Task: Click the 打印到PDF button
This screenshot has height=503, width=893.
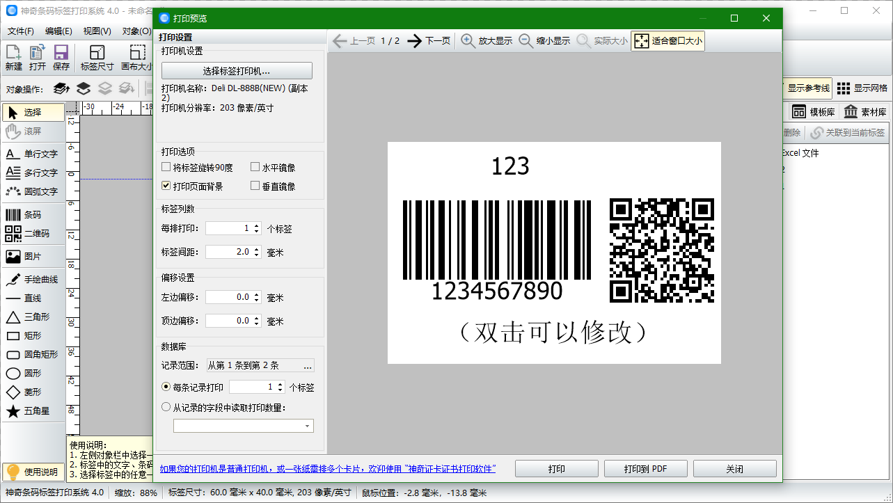Action: click(645, 468)
